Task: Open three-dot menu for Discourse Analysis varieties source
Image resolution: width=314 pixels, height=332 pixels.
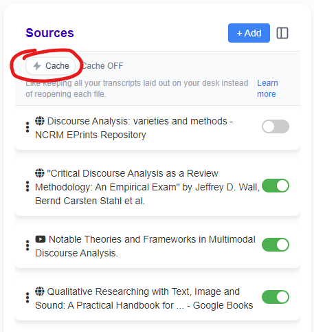Action: (27, 127)
